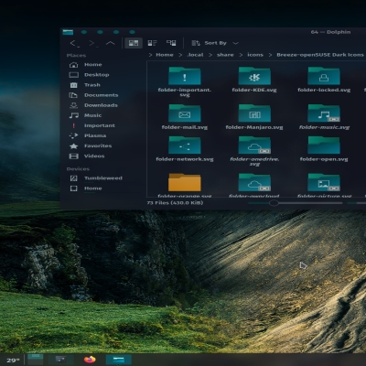Click the Home breadcrumb segment
This screenshot has height=366, width=366.
coord(165,55)
